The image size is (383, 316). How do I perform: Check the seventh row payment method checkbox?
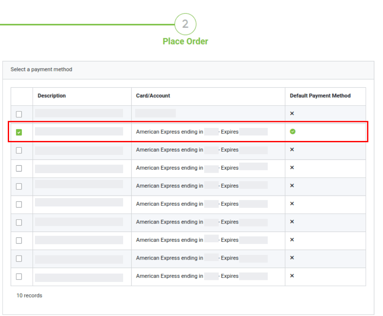(x=19, y=222)
